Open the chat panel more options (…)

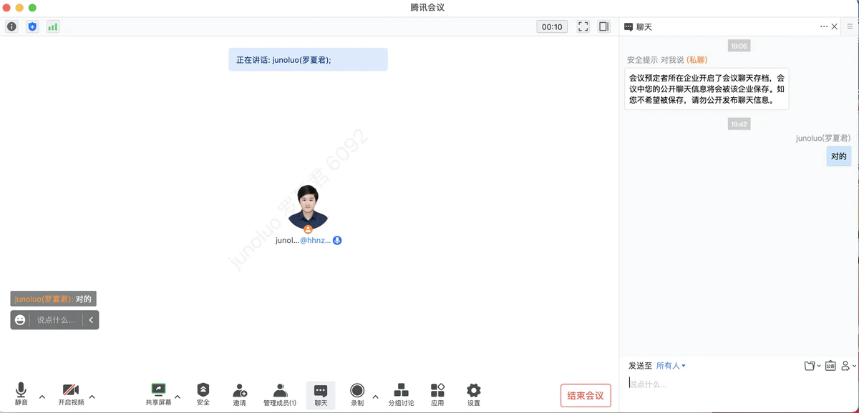point(824,26)
